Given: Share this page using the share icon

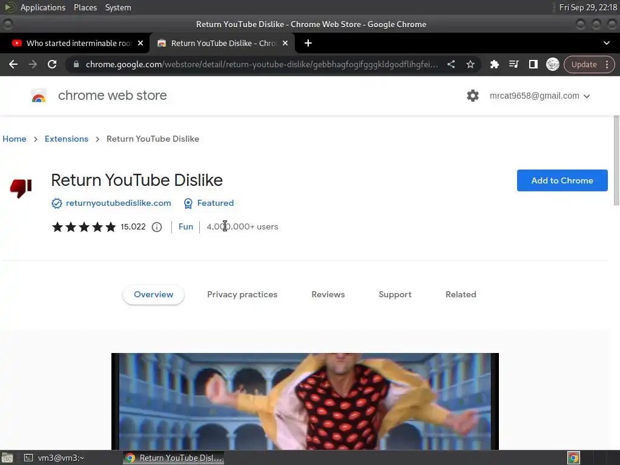Looking at the screenshot, I should 450,64.
